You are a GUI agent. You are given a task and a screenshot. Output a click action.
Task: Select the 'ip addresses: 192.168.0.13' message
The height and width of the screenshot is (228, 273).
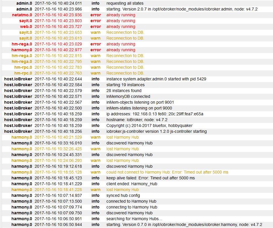155,114
